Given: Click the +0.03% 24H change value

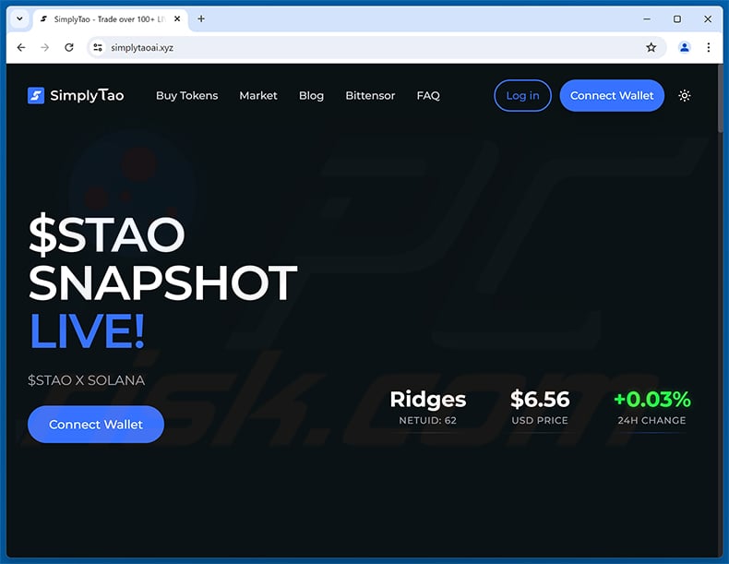Looking at the screenshot, I should click(651, 400).
